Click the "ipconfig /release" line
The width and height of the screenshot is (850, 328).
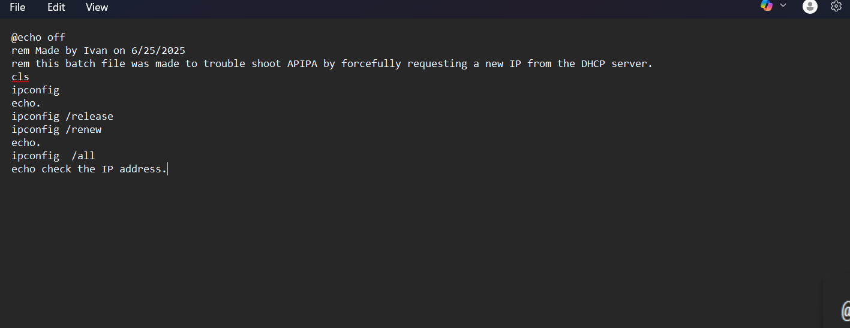click(62, 116)
